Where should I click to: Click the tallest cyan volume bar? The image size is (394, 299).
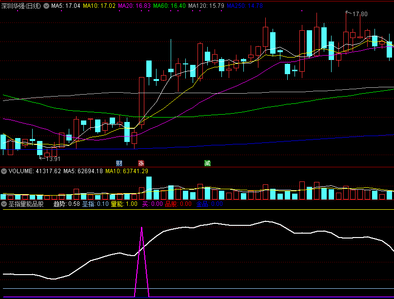[149, 188]
